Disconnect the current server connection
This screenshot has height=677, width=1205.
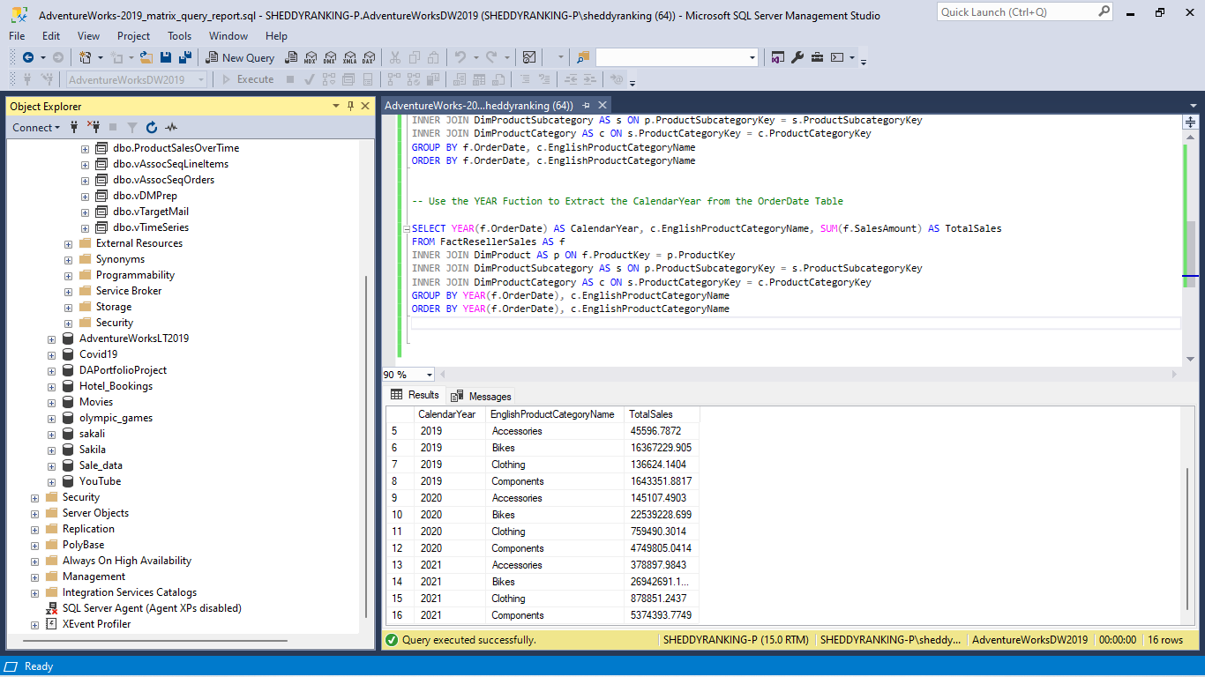tap(95, 127)
